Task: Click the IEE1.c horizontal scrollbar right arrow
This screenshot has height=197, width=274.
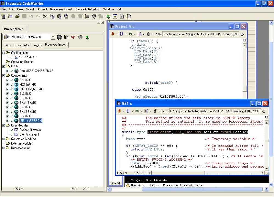Action: pyautogui.click(x=262, y=173)
